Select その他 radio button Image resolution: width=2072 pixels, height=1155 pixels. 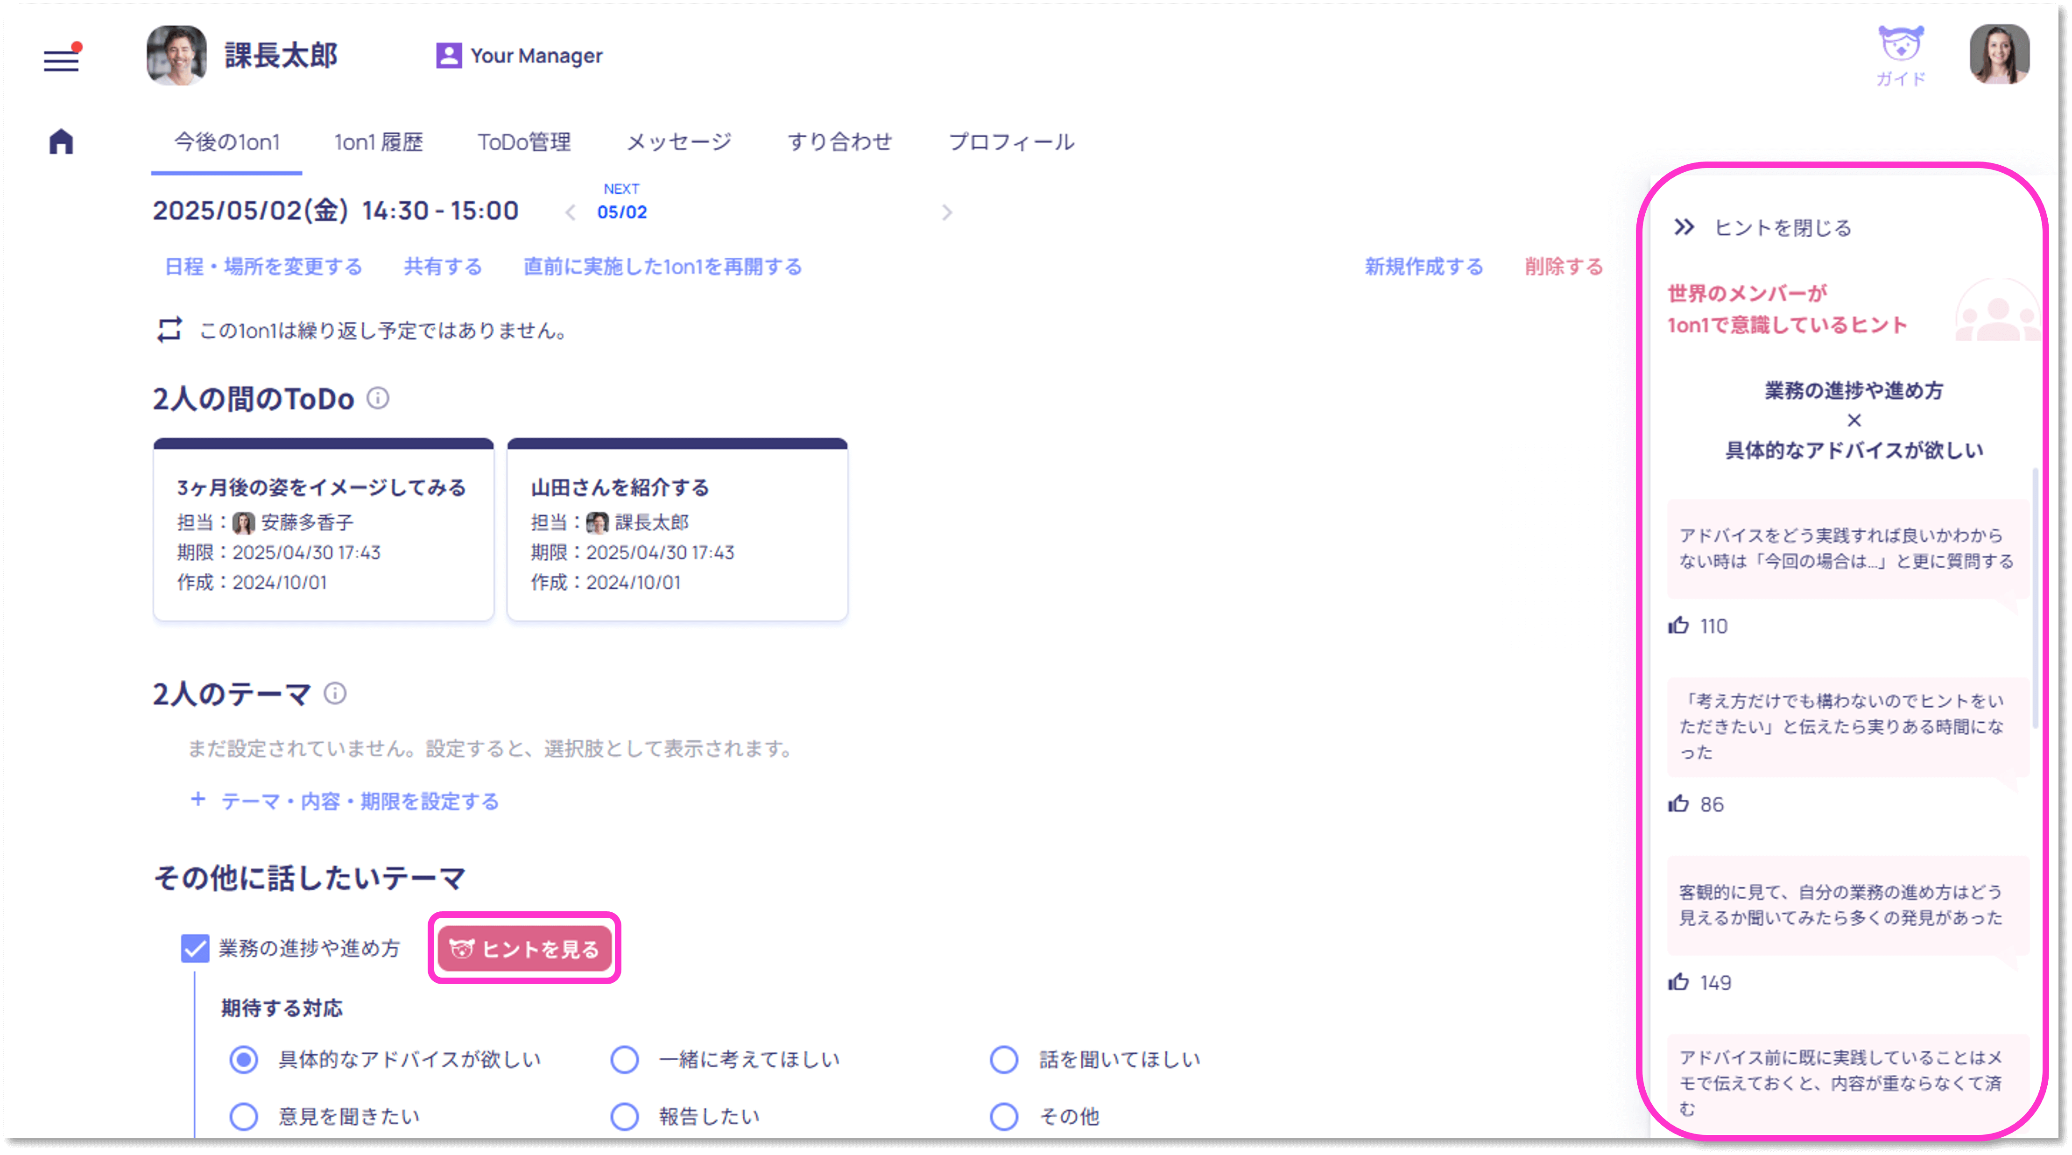tap(1004, 1117)
